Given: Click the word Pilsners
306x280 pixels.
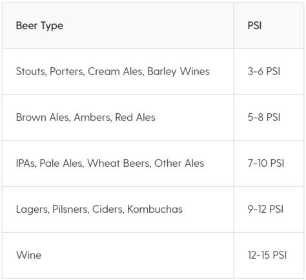Looking at the screenshot, I should (70, 210).
